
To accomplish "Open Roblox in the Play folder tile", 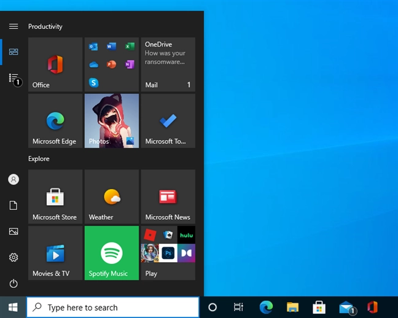I will tap(150, 235).
